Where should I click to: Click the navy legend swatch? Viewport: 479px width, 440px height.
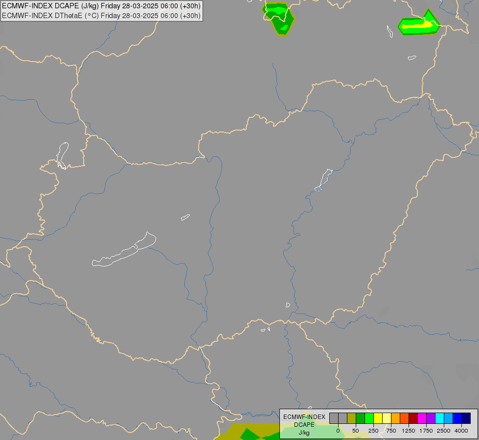466,418
